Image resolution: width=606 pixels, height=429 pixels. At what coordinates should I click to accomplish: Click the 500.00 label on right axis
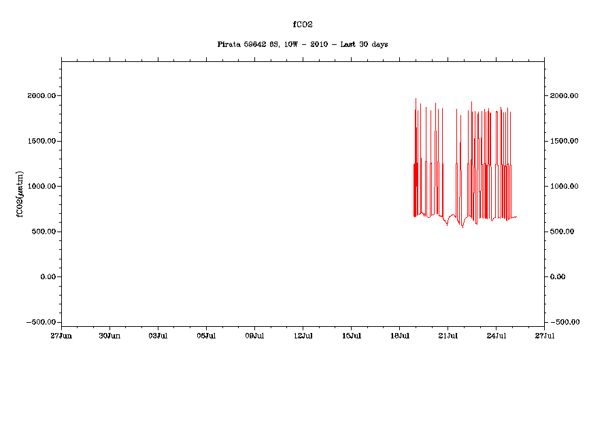(562, 232)
